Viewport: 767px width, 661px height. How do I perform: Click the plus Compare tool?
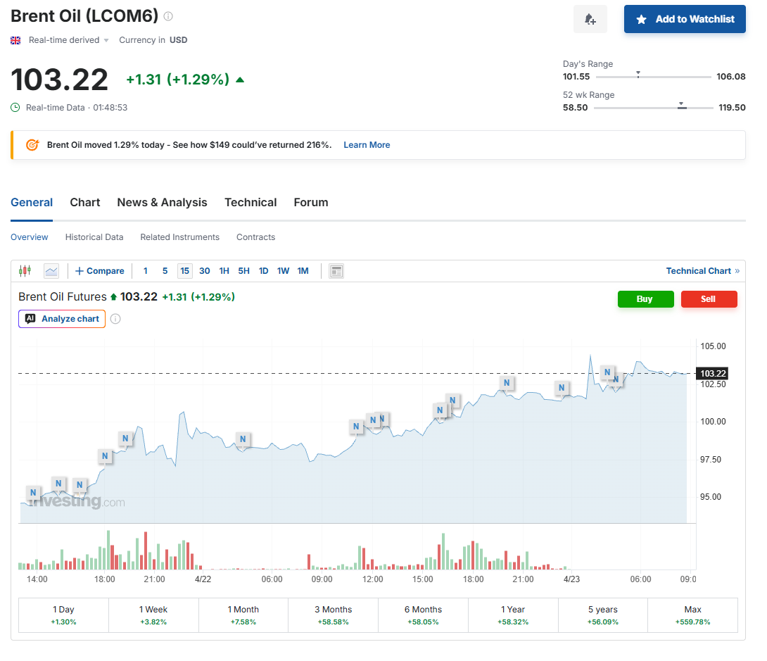click(x=99, y=271)
